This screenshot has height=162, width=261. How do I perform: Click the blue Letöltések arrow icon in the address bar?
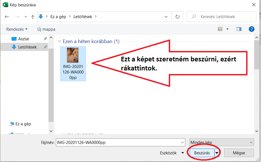(x=41, y=16)
